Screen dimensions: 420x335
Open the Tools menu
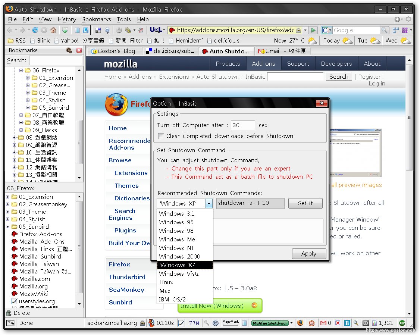[x=124, y=19]
